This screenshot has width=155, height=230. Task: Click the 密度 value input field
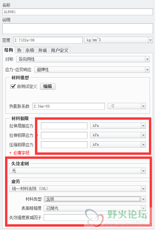point(48,40)
